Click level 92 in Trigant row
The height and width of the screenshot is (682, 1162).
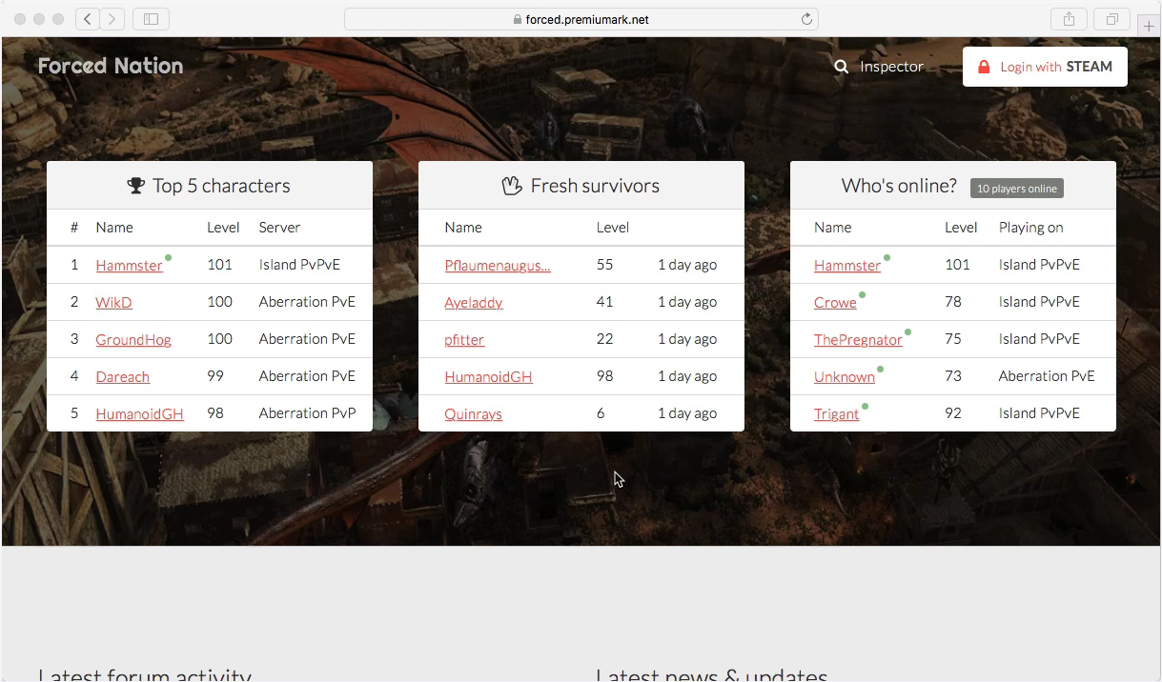[x=953, y=413]
